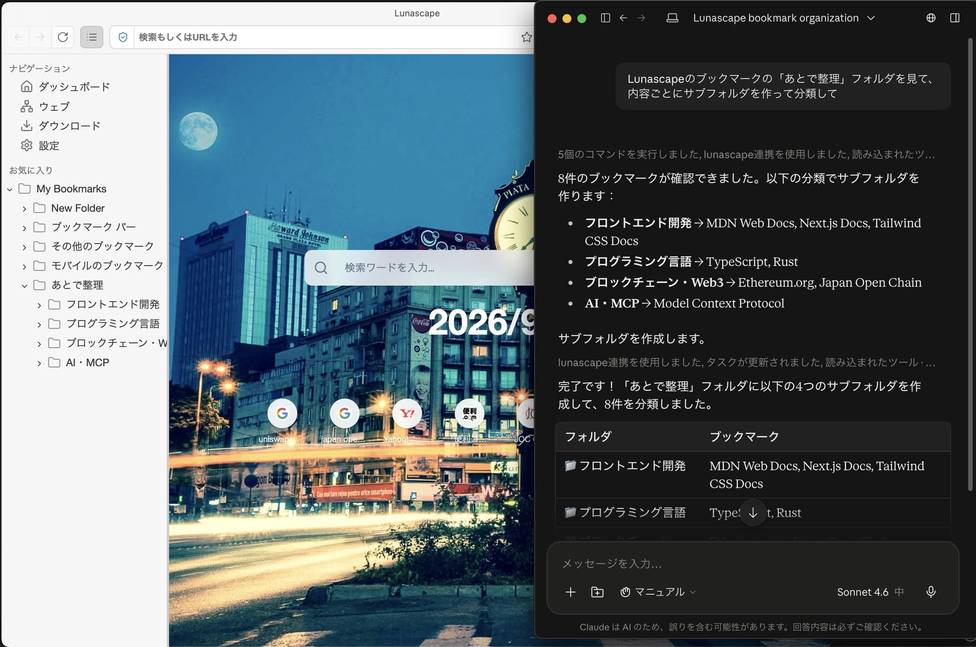Click the add-folder icon in composer
This screenshot has width=976, height=647.
(x=597, y=592)
